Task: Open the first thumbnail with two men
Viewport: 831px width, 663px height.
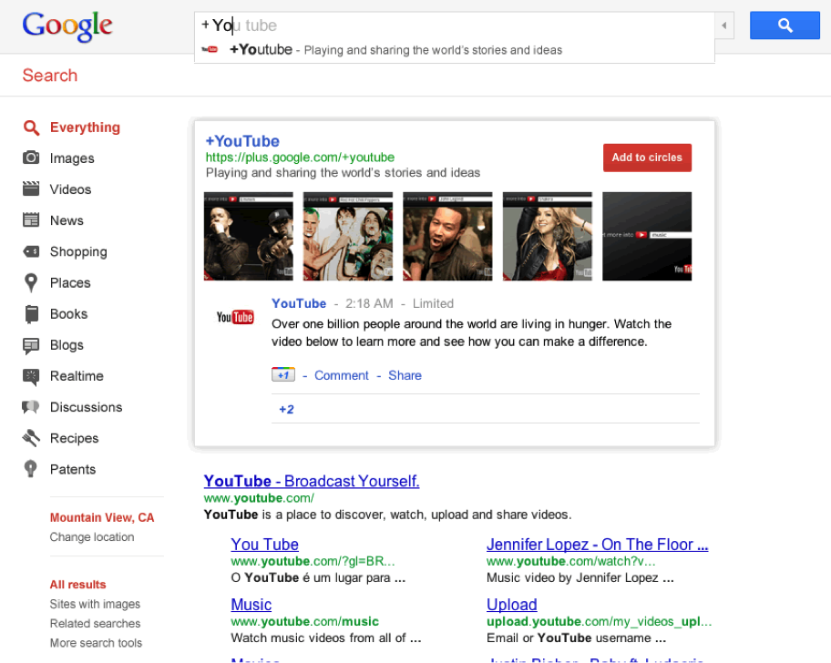Action: 249,236
